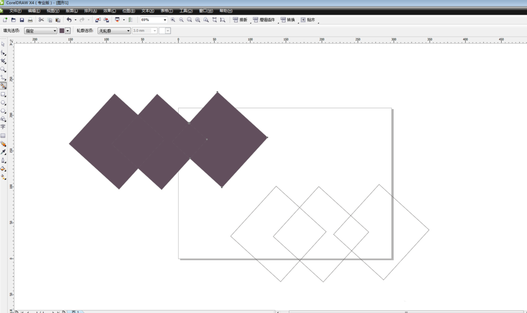Select the Table tool
This screenshot has height=313, width=527.
3,135
